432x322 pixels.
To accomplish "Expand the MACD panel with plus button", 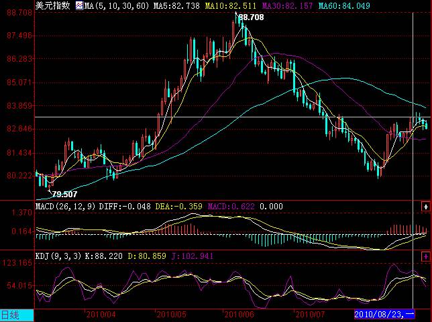I will [426, 207].
